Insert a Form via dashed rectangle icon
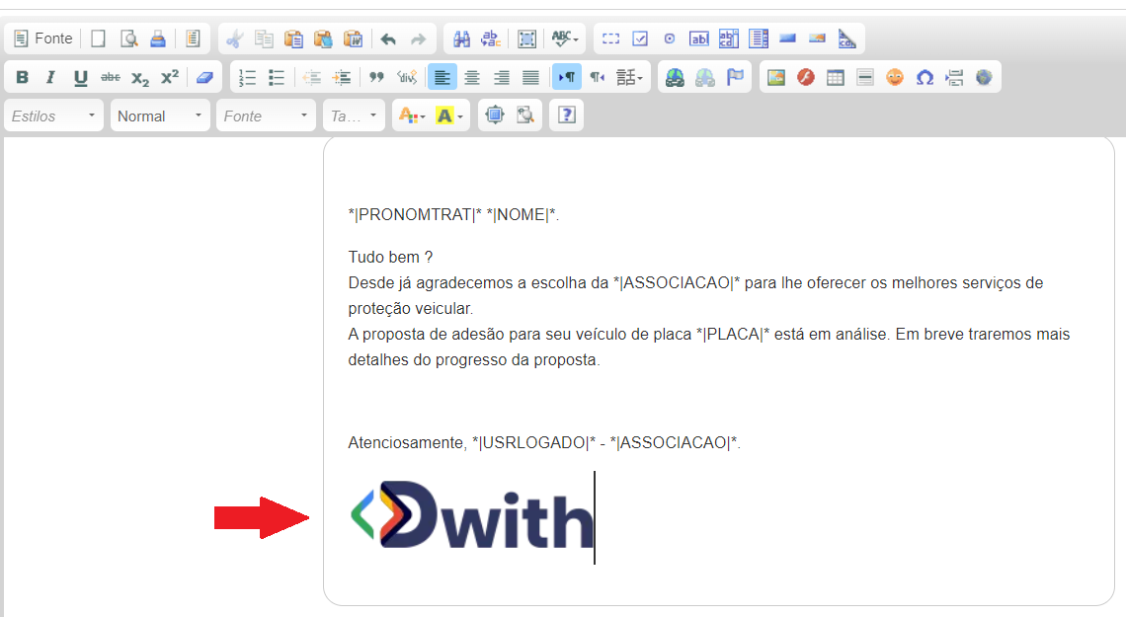The height and width of the screenshot is (617, 1126). pyautogui.click(x=610, y=39)
